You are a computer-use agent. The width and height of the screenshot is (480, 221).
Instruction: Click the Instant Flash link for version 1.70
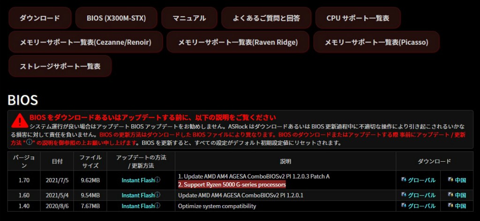138,180
